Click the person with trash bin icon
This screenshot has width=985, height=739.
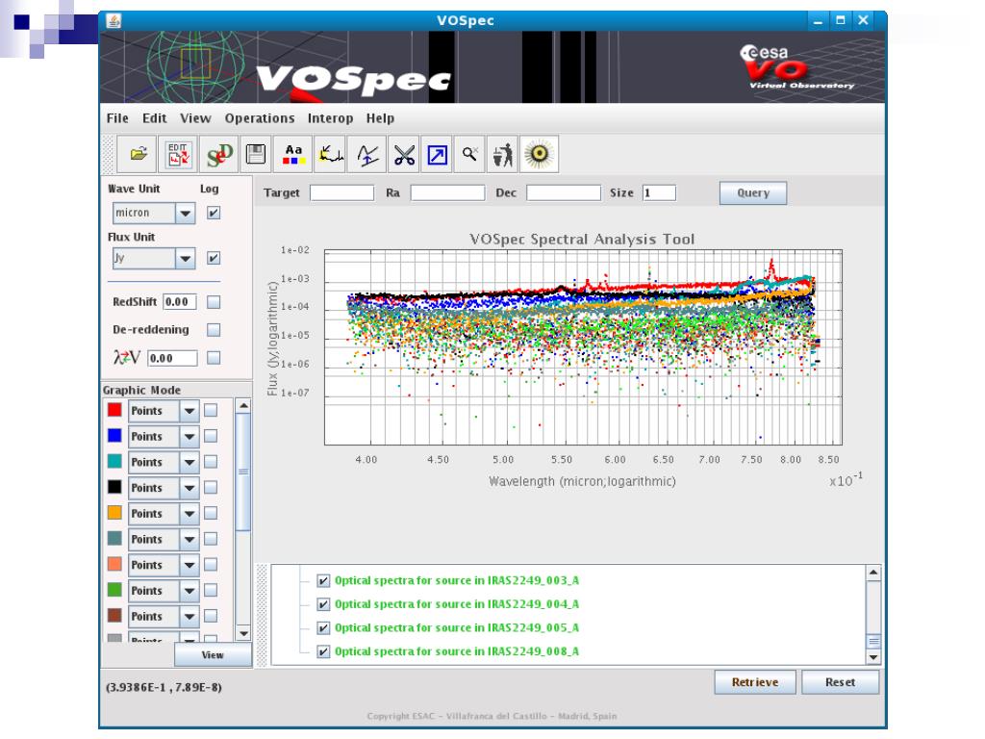(502, 155)
